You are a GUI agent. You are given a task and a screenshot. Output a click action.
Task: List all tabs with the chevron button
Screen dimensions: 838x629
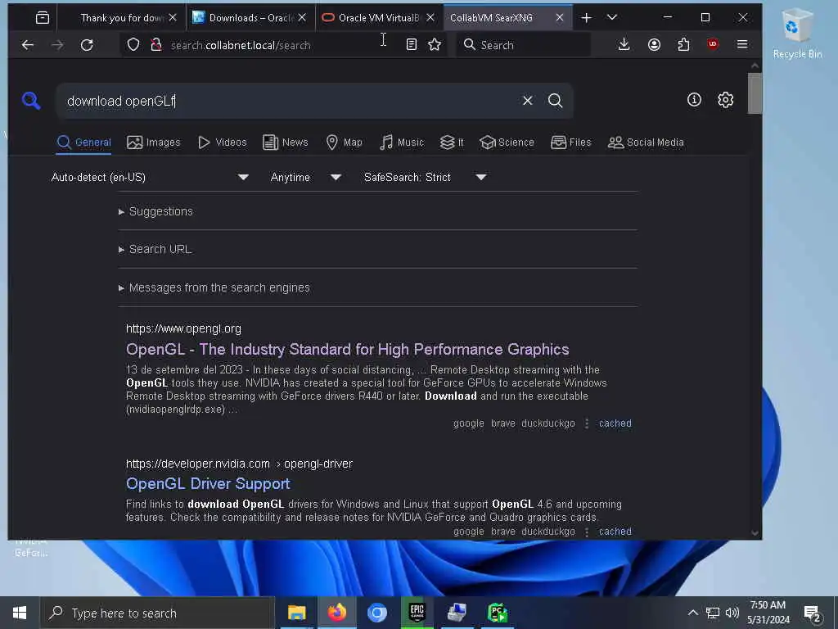(x=612, y=18)
